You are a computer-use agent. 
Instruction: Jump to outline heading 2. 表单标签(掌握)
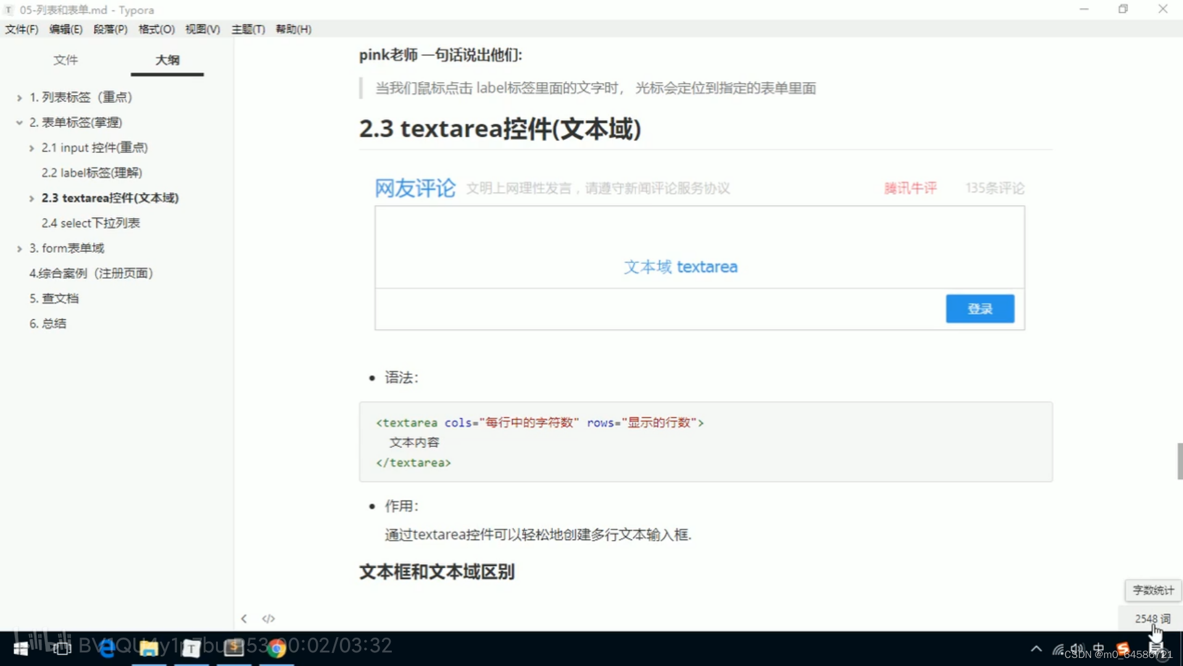pos(76,123)
